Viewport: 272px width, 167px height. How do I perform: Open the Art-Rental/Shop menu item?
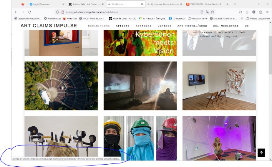(x=192, y=26)
